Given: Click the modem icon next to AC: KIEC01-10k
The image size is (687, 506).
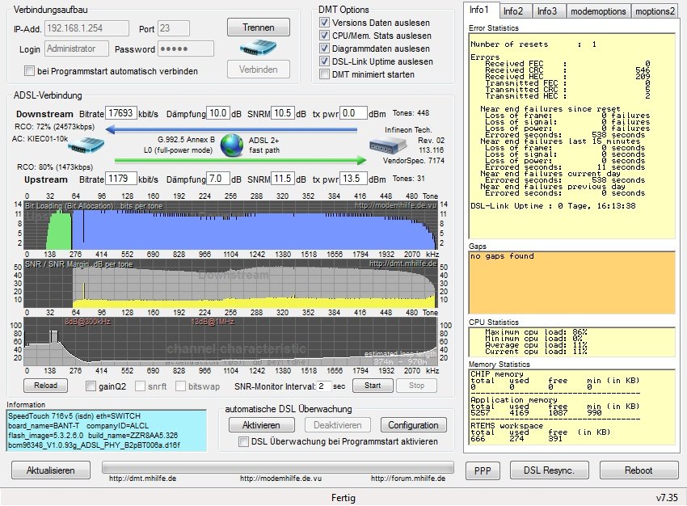Looking at the screenshot, I should [x=86, y=145].
